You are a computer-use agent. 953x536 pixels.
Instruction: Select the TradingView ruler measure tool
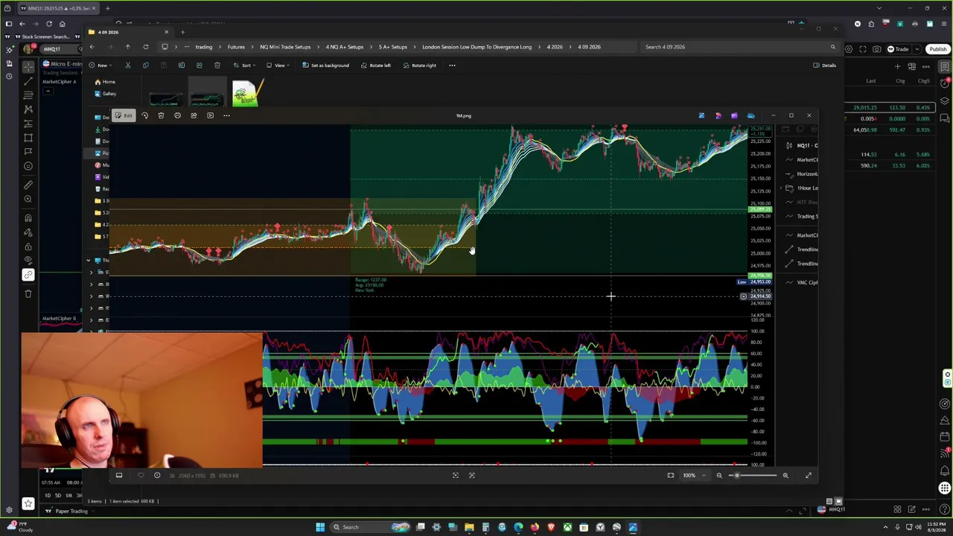(x=28, y=185)
